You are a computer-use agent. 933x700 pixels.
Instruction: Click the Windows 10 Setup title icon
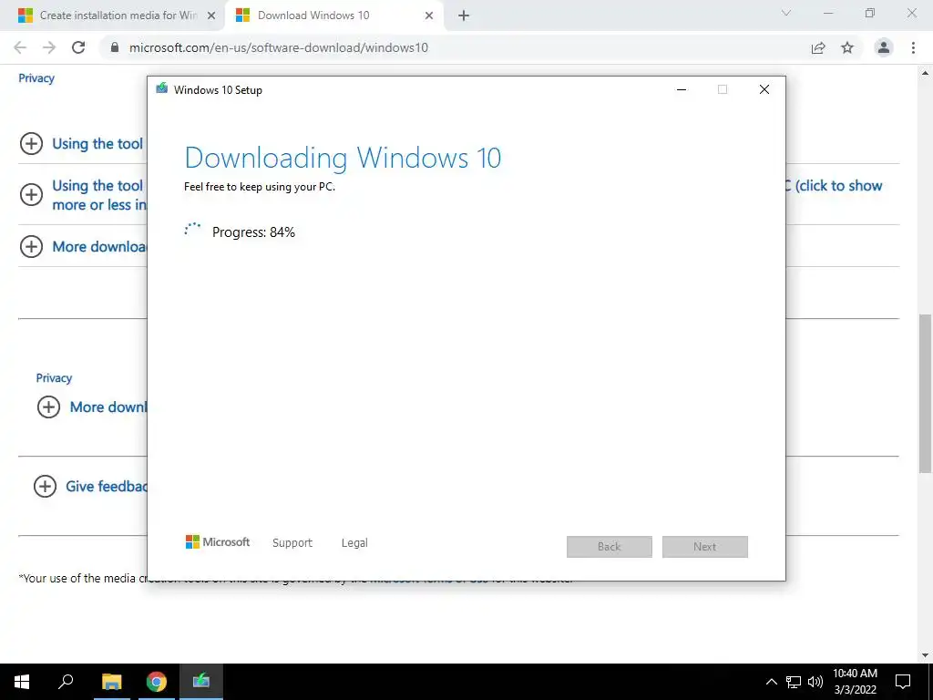[x=161, y=89]
